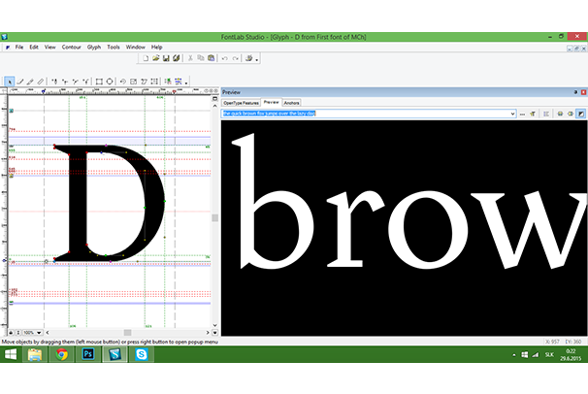Select the Edit pointer tool
The width and height of the screenshot is (588, 394).
coord(10,82)
